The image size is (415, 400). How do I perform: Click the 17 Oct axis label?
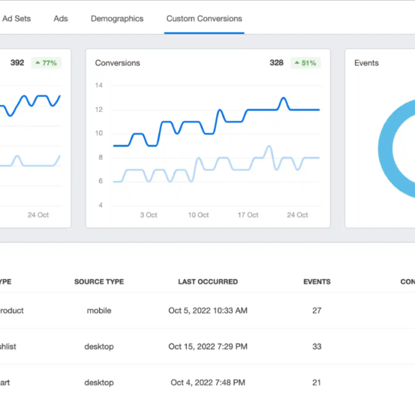point(248,215)
